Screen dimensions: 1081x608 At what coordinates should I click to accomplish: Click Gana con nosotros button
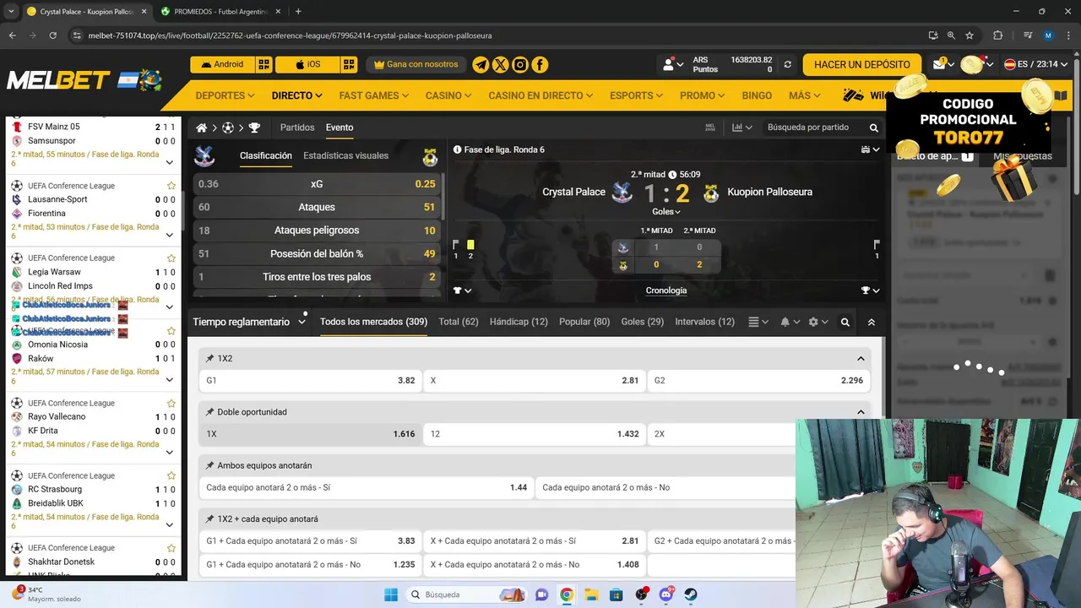coord(416,64)
